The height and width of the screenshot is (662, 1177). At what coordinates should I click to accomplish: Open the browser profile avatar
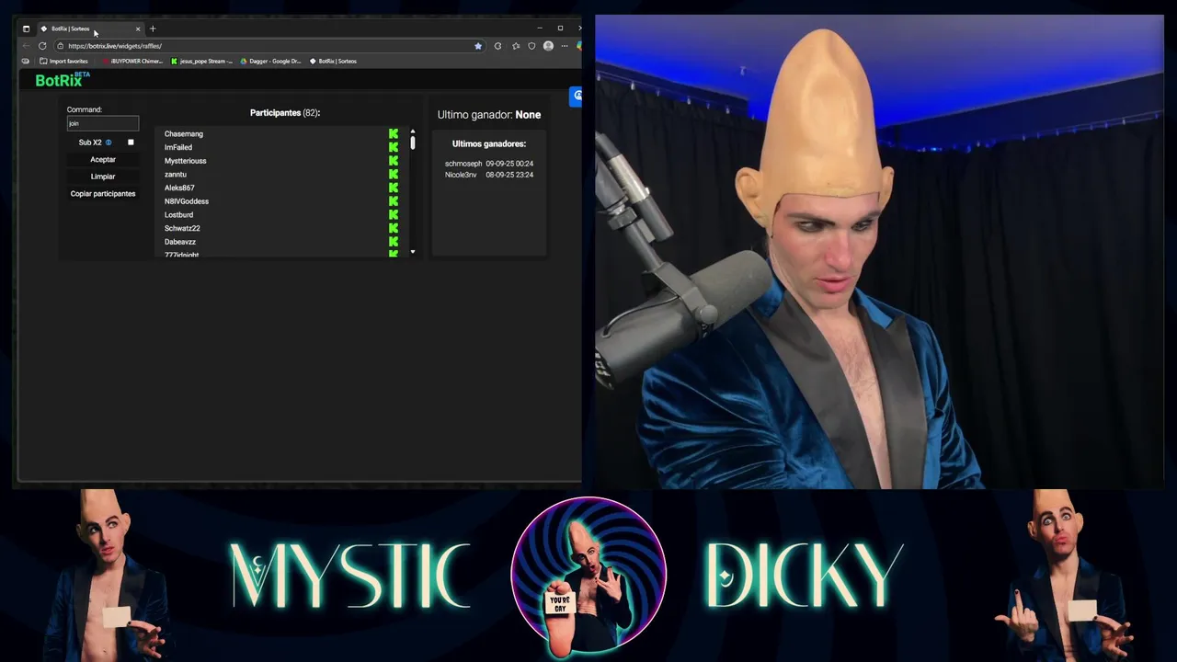[549, 46]
